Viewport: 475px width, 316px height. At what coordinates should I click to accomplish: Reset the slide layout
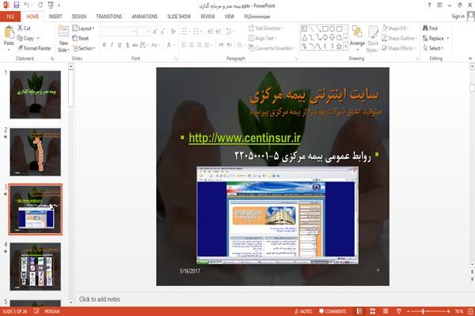pos(81,38)
